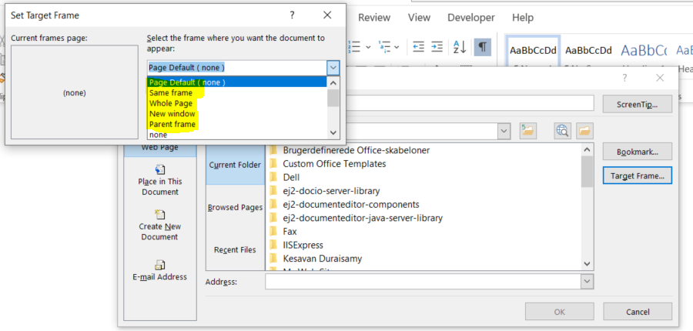
Task: Click the Cancel button in hyperlink dialog
Action: (x=638, y=312)
